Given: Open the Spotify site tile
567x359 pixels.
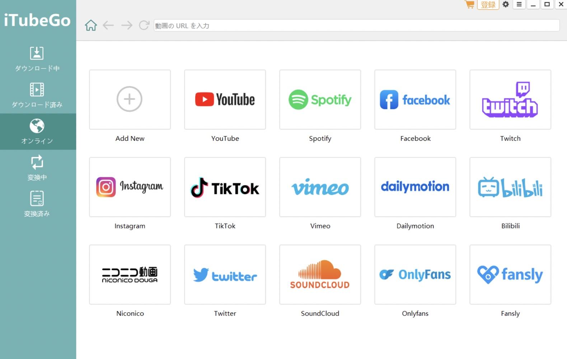Looking at the screenshot, I should [x=320, y=99].
